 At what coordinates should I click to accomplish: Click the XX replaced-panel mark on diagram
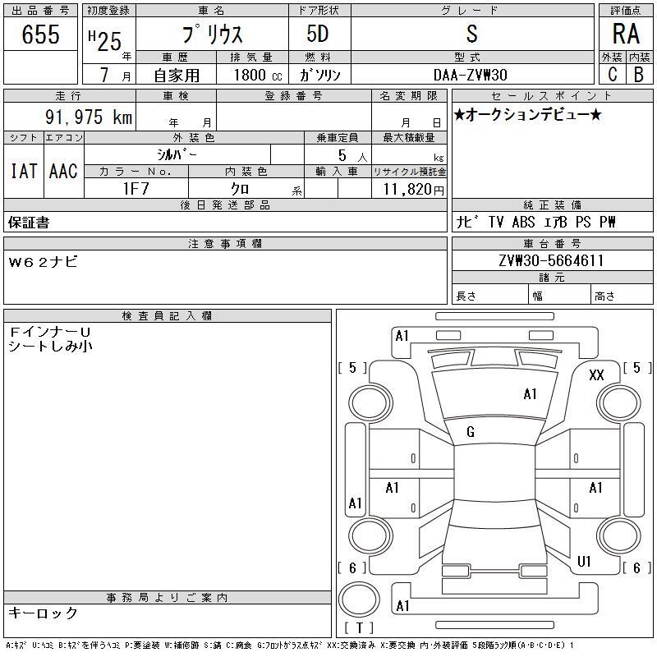coord(596,375)
